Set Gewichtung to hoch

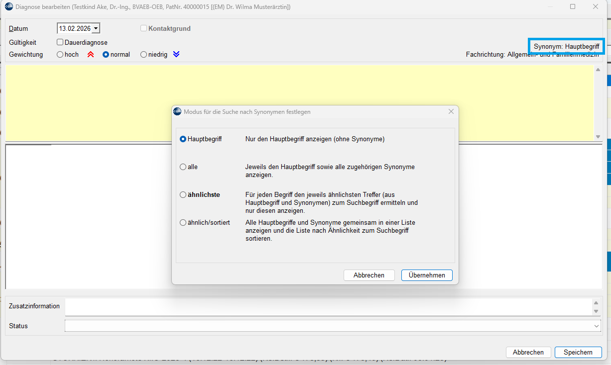[60, 55]
